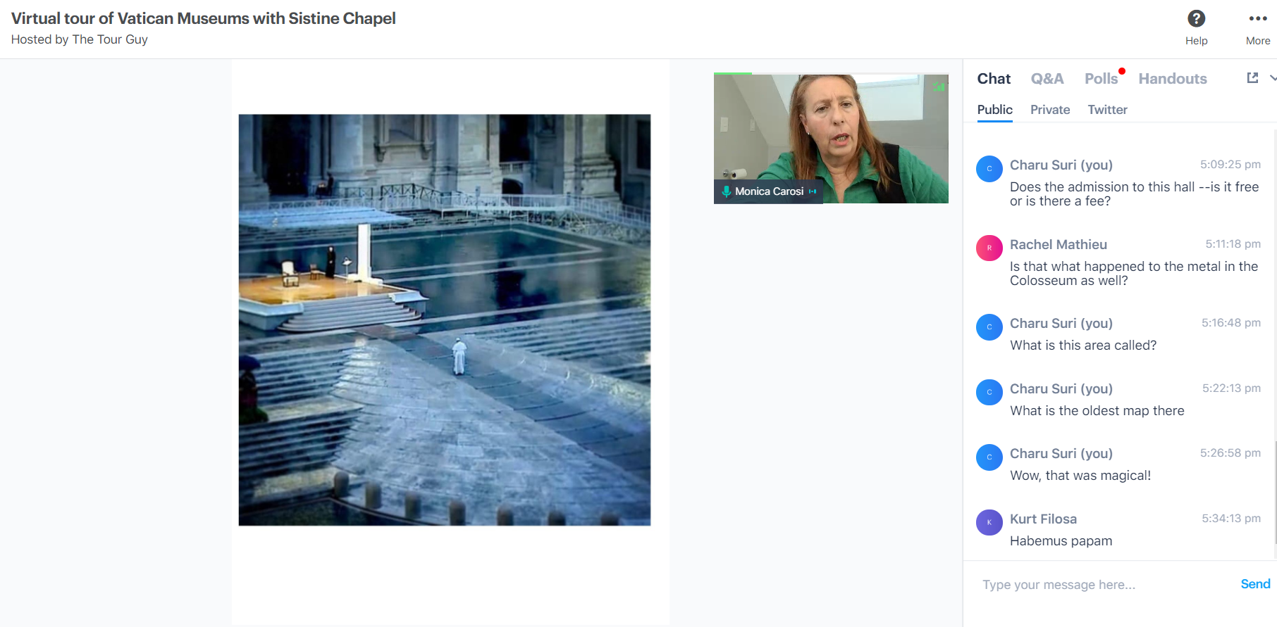Select the Public chat tab

point(994,110)
